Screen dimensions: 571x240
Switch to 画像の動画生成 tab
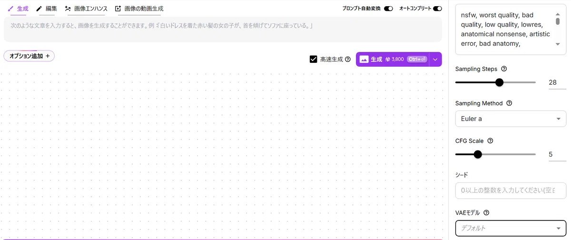coord(139,9)
